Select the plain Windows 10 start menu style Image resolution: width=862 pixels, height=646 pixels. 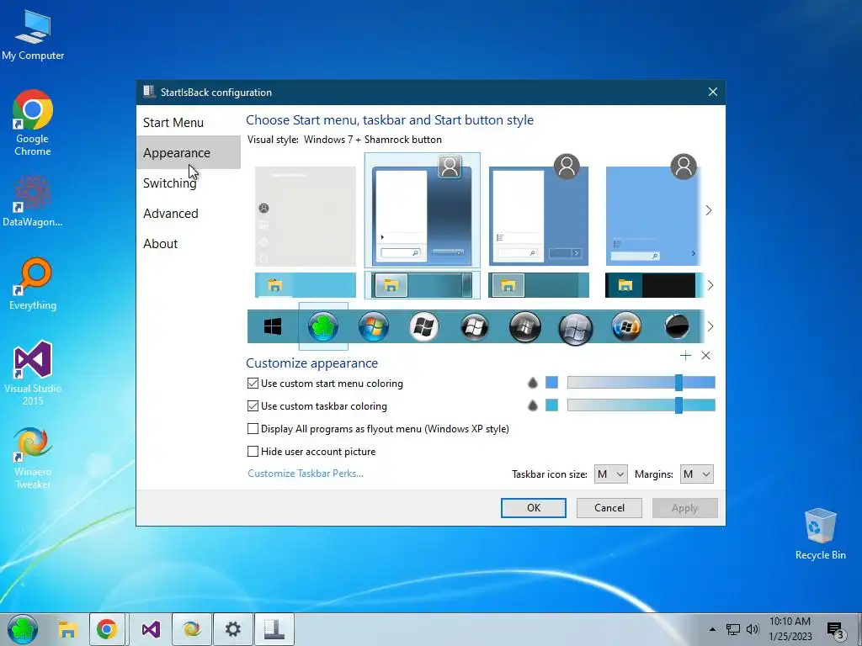coord(306,216)
